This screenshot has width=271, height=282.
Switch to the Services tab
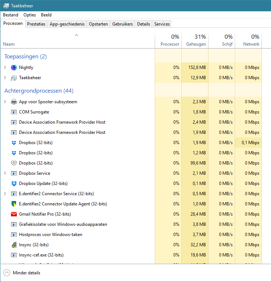162,24
